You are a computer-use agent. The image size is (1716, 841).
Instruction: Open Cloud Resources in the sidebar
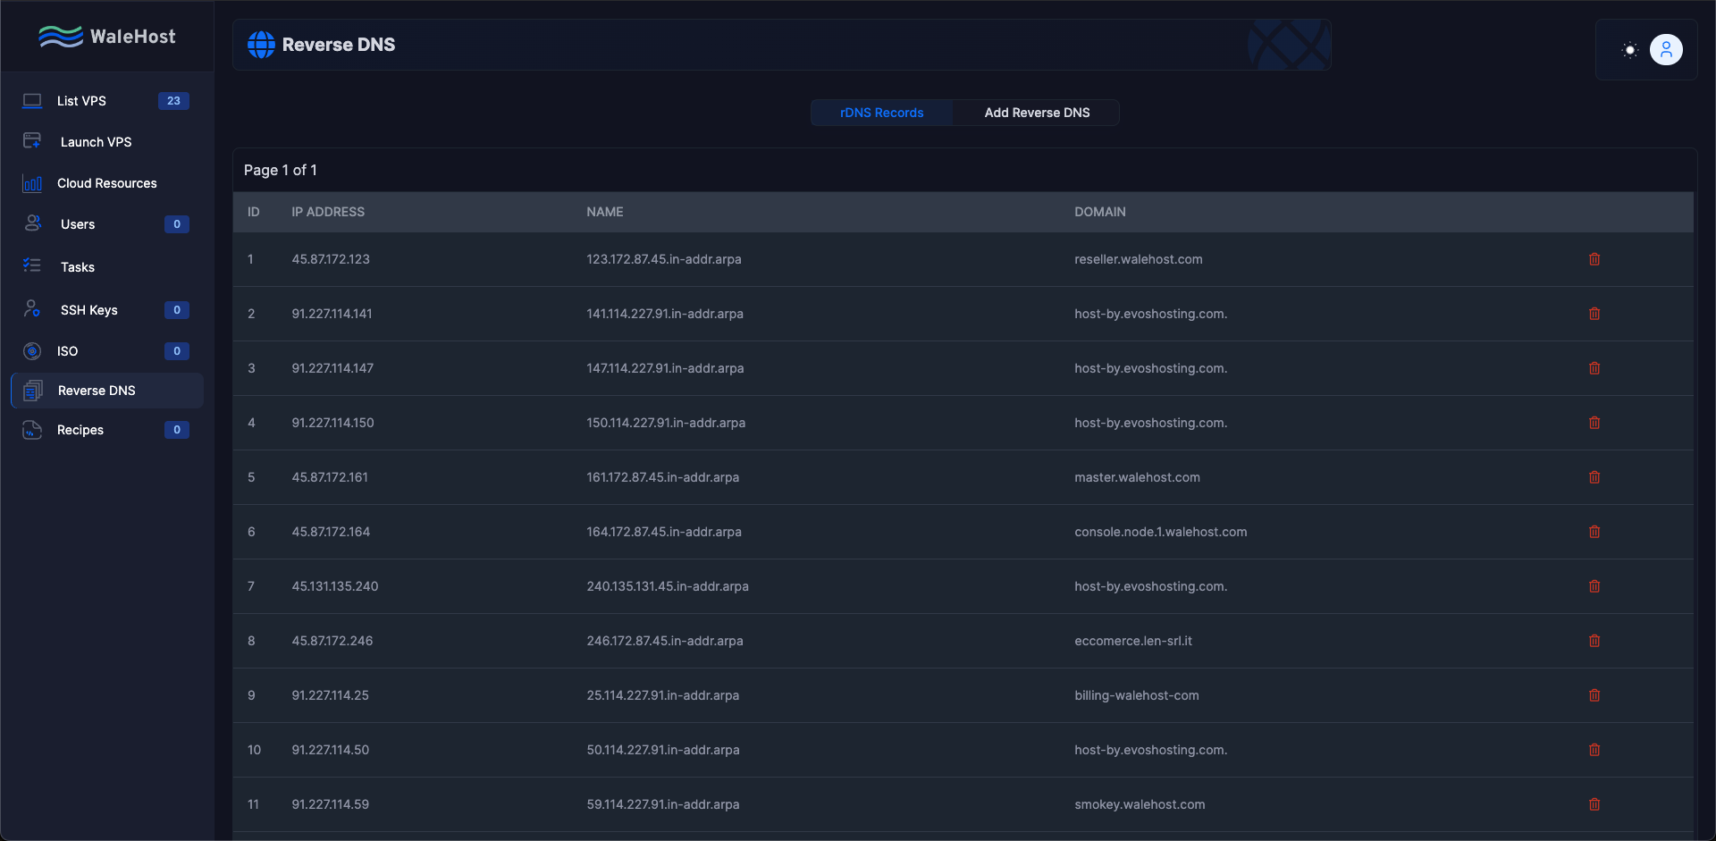(x=107, y=183)
